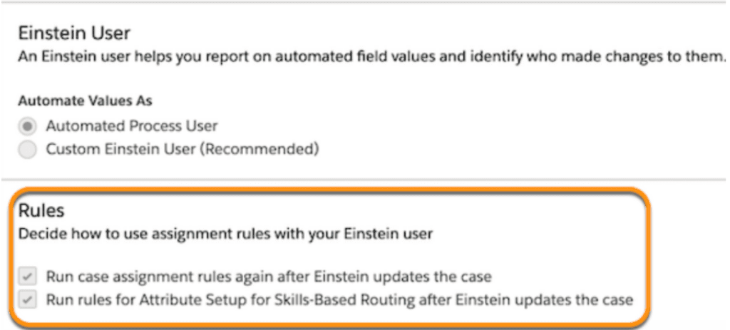Click the "Decide how to use assignment rules" text
Viewport: 730px width, 330px height.
(x=225, y=233)
